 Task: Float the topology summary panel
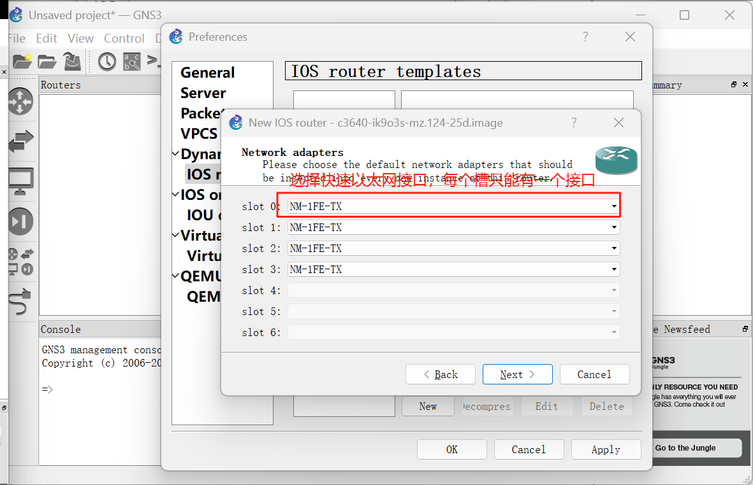point(734,85)
